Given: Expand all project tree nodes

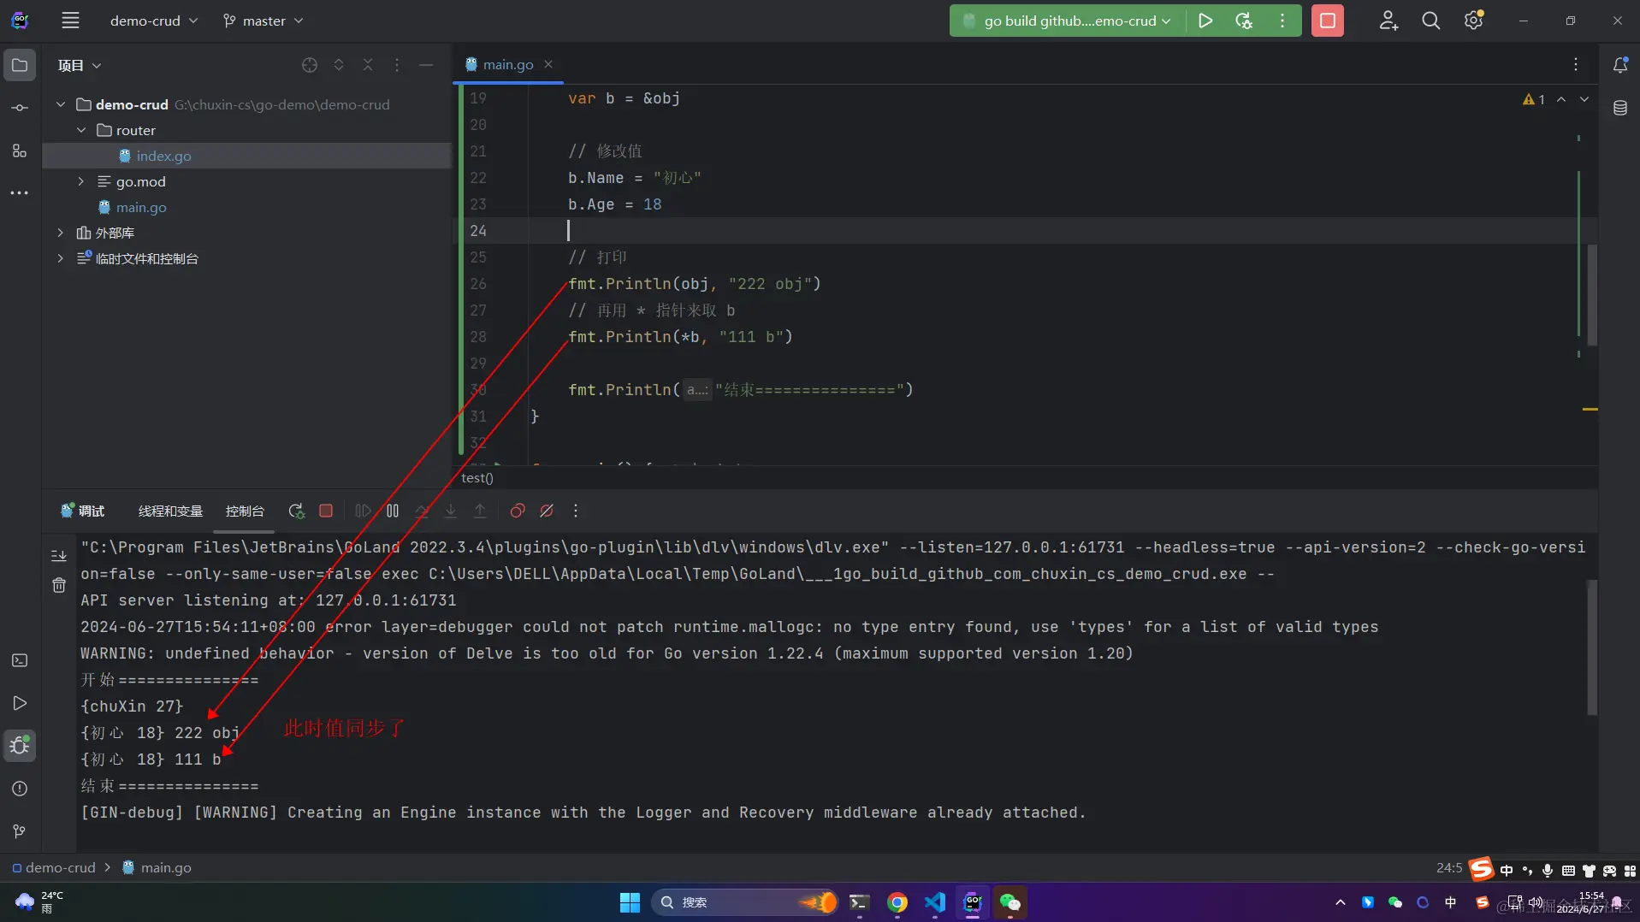Looking at the screenshot, I should pyautogui.click(x=339, y=65).
